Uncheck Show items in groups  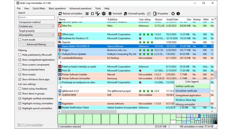[20, 94]
